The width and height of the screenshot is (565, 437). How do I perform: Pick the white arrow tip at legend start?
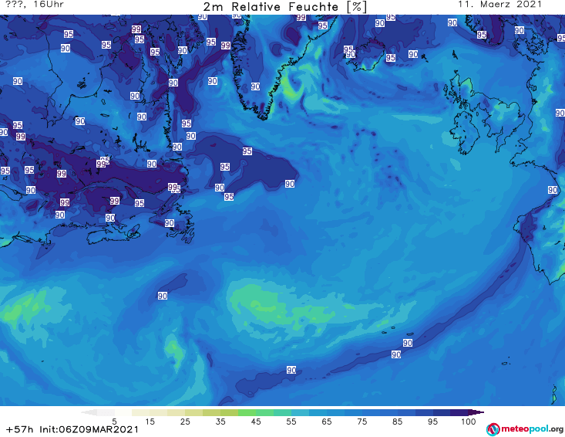(x=89, y=412)
